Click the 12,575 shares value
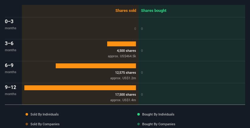The width and height of the screenshot is (250, 128). [126, 73]
